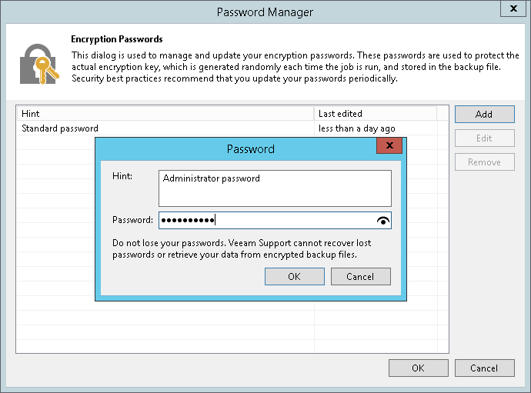This screenshot has width=531, height=393.
Task: Click the Password dialog title bar
Action: click(x=250, y=148)
